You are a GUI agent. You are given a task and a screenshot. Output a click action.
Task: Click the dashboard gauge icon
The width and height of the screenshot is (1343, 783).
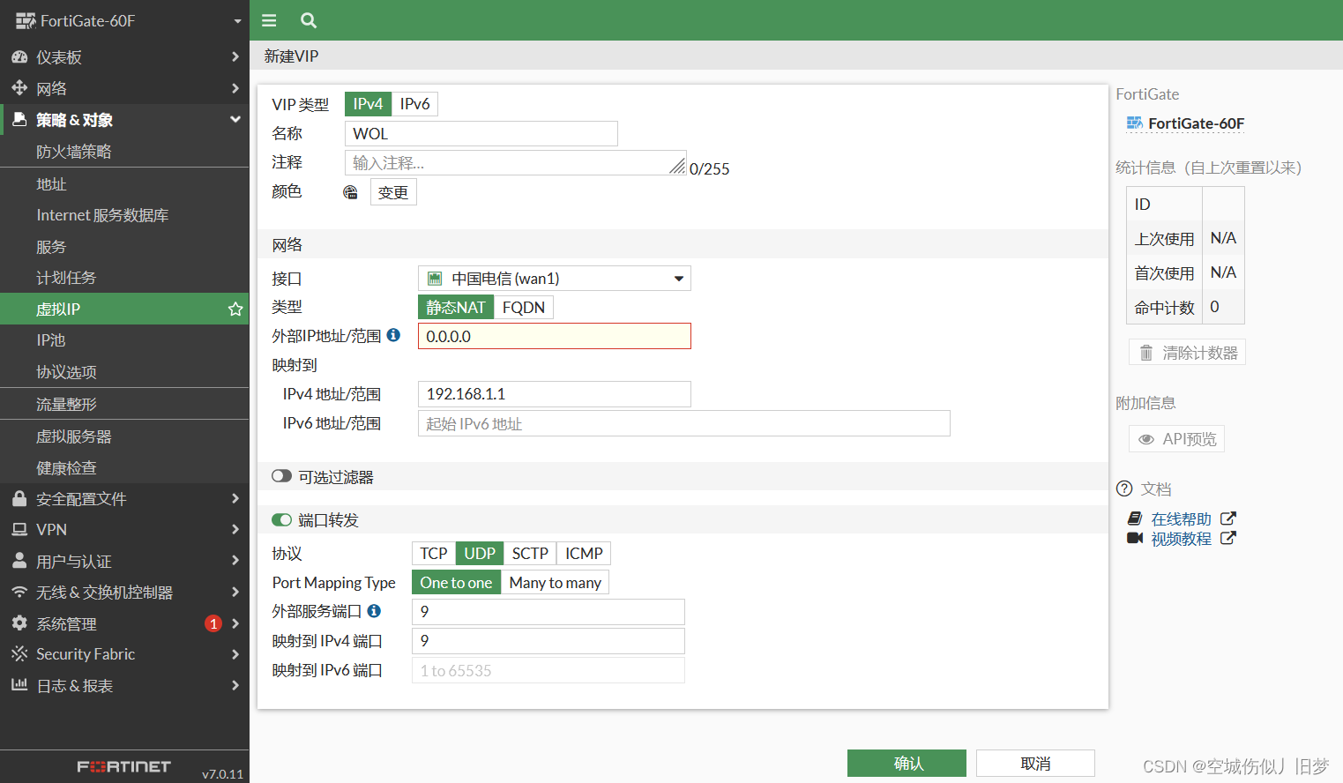click(x=19, y=56)
